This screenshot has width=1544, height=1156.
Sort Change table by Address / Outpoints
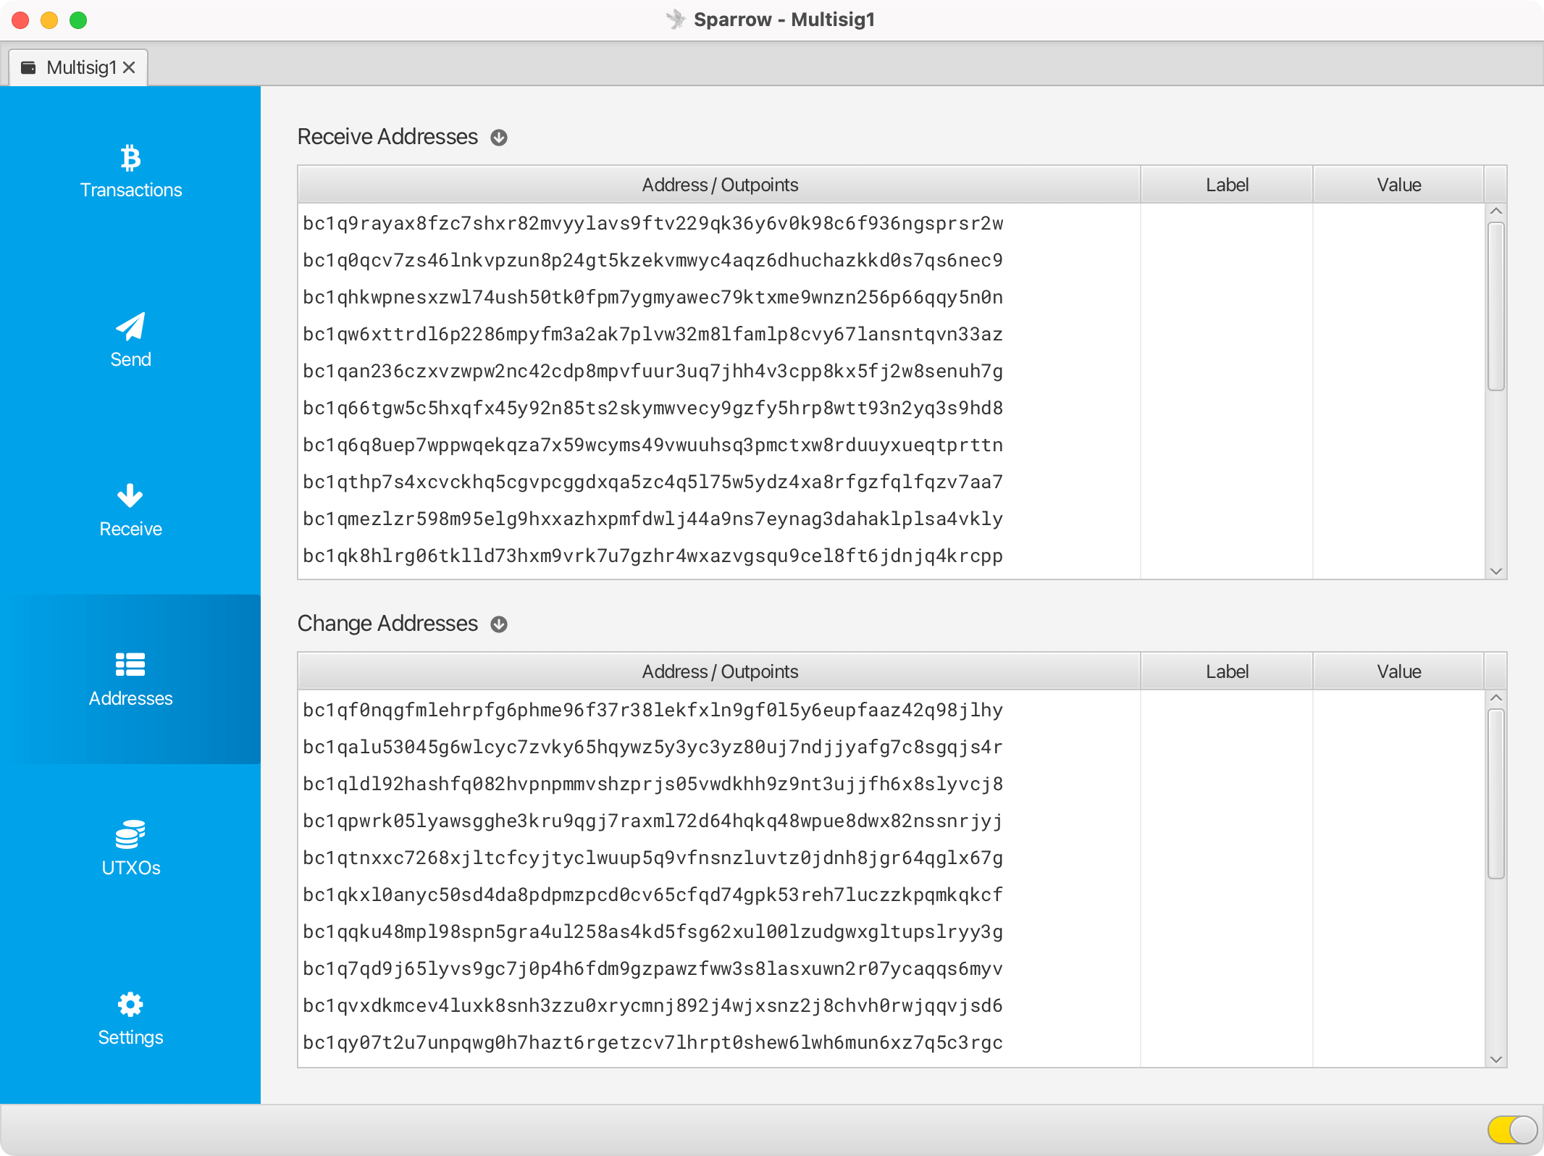[719, 671]
